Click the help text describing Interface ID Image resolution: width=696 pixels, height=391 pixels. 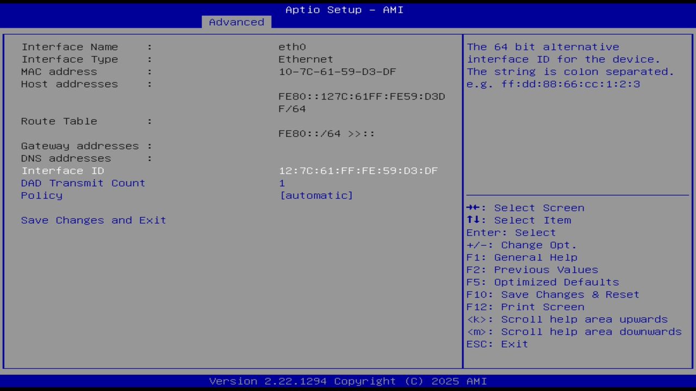[x=570, y=65]
